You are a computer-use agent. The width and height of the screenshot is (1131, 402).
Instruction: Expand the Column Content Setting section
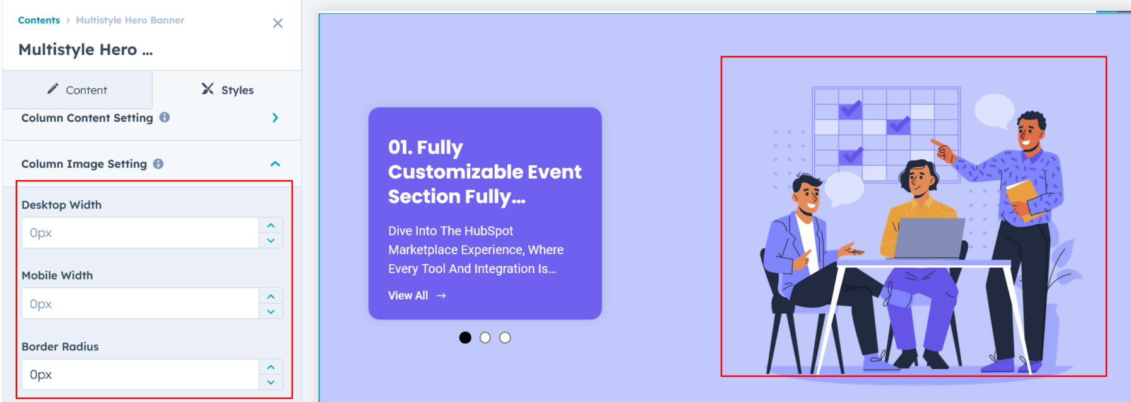(x=275, y=118)
